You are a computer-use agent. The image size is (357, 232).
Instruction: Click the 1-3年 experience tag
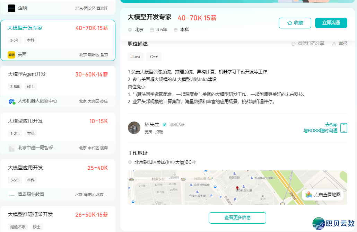15,133
